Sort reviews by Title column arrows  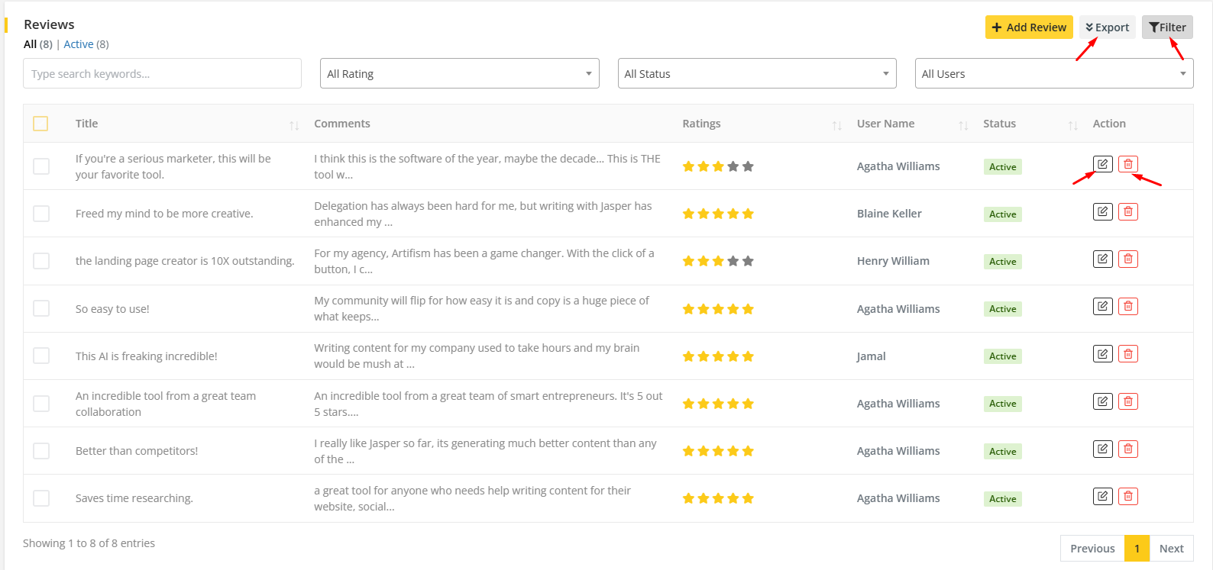[294, 125]
